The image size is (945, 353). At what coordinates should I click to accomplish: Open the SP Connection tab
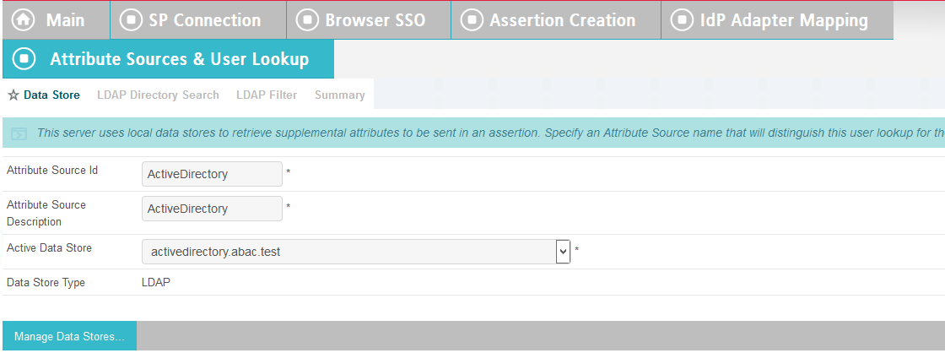coord(198,20)
